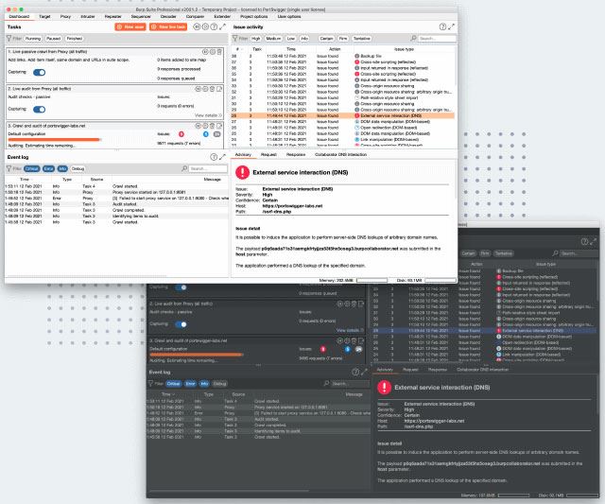Select Path-relative style sheet import row

pos(342,97)
